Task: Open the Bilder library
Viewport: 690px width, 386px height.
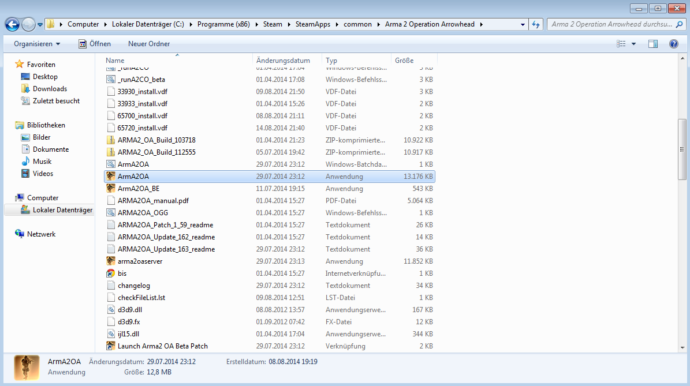Action: pyautogui.click(x=42, y=137)
